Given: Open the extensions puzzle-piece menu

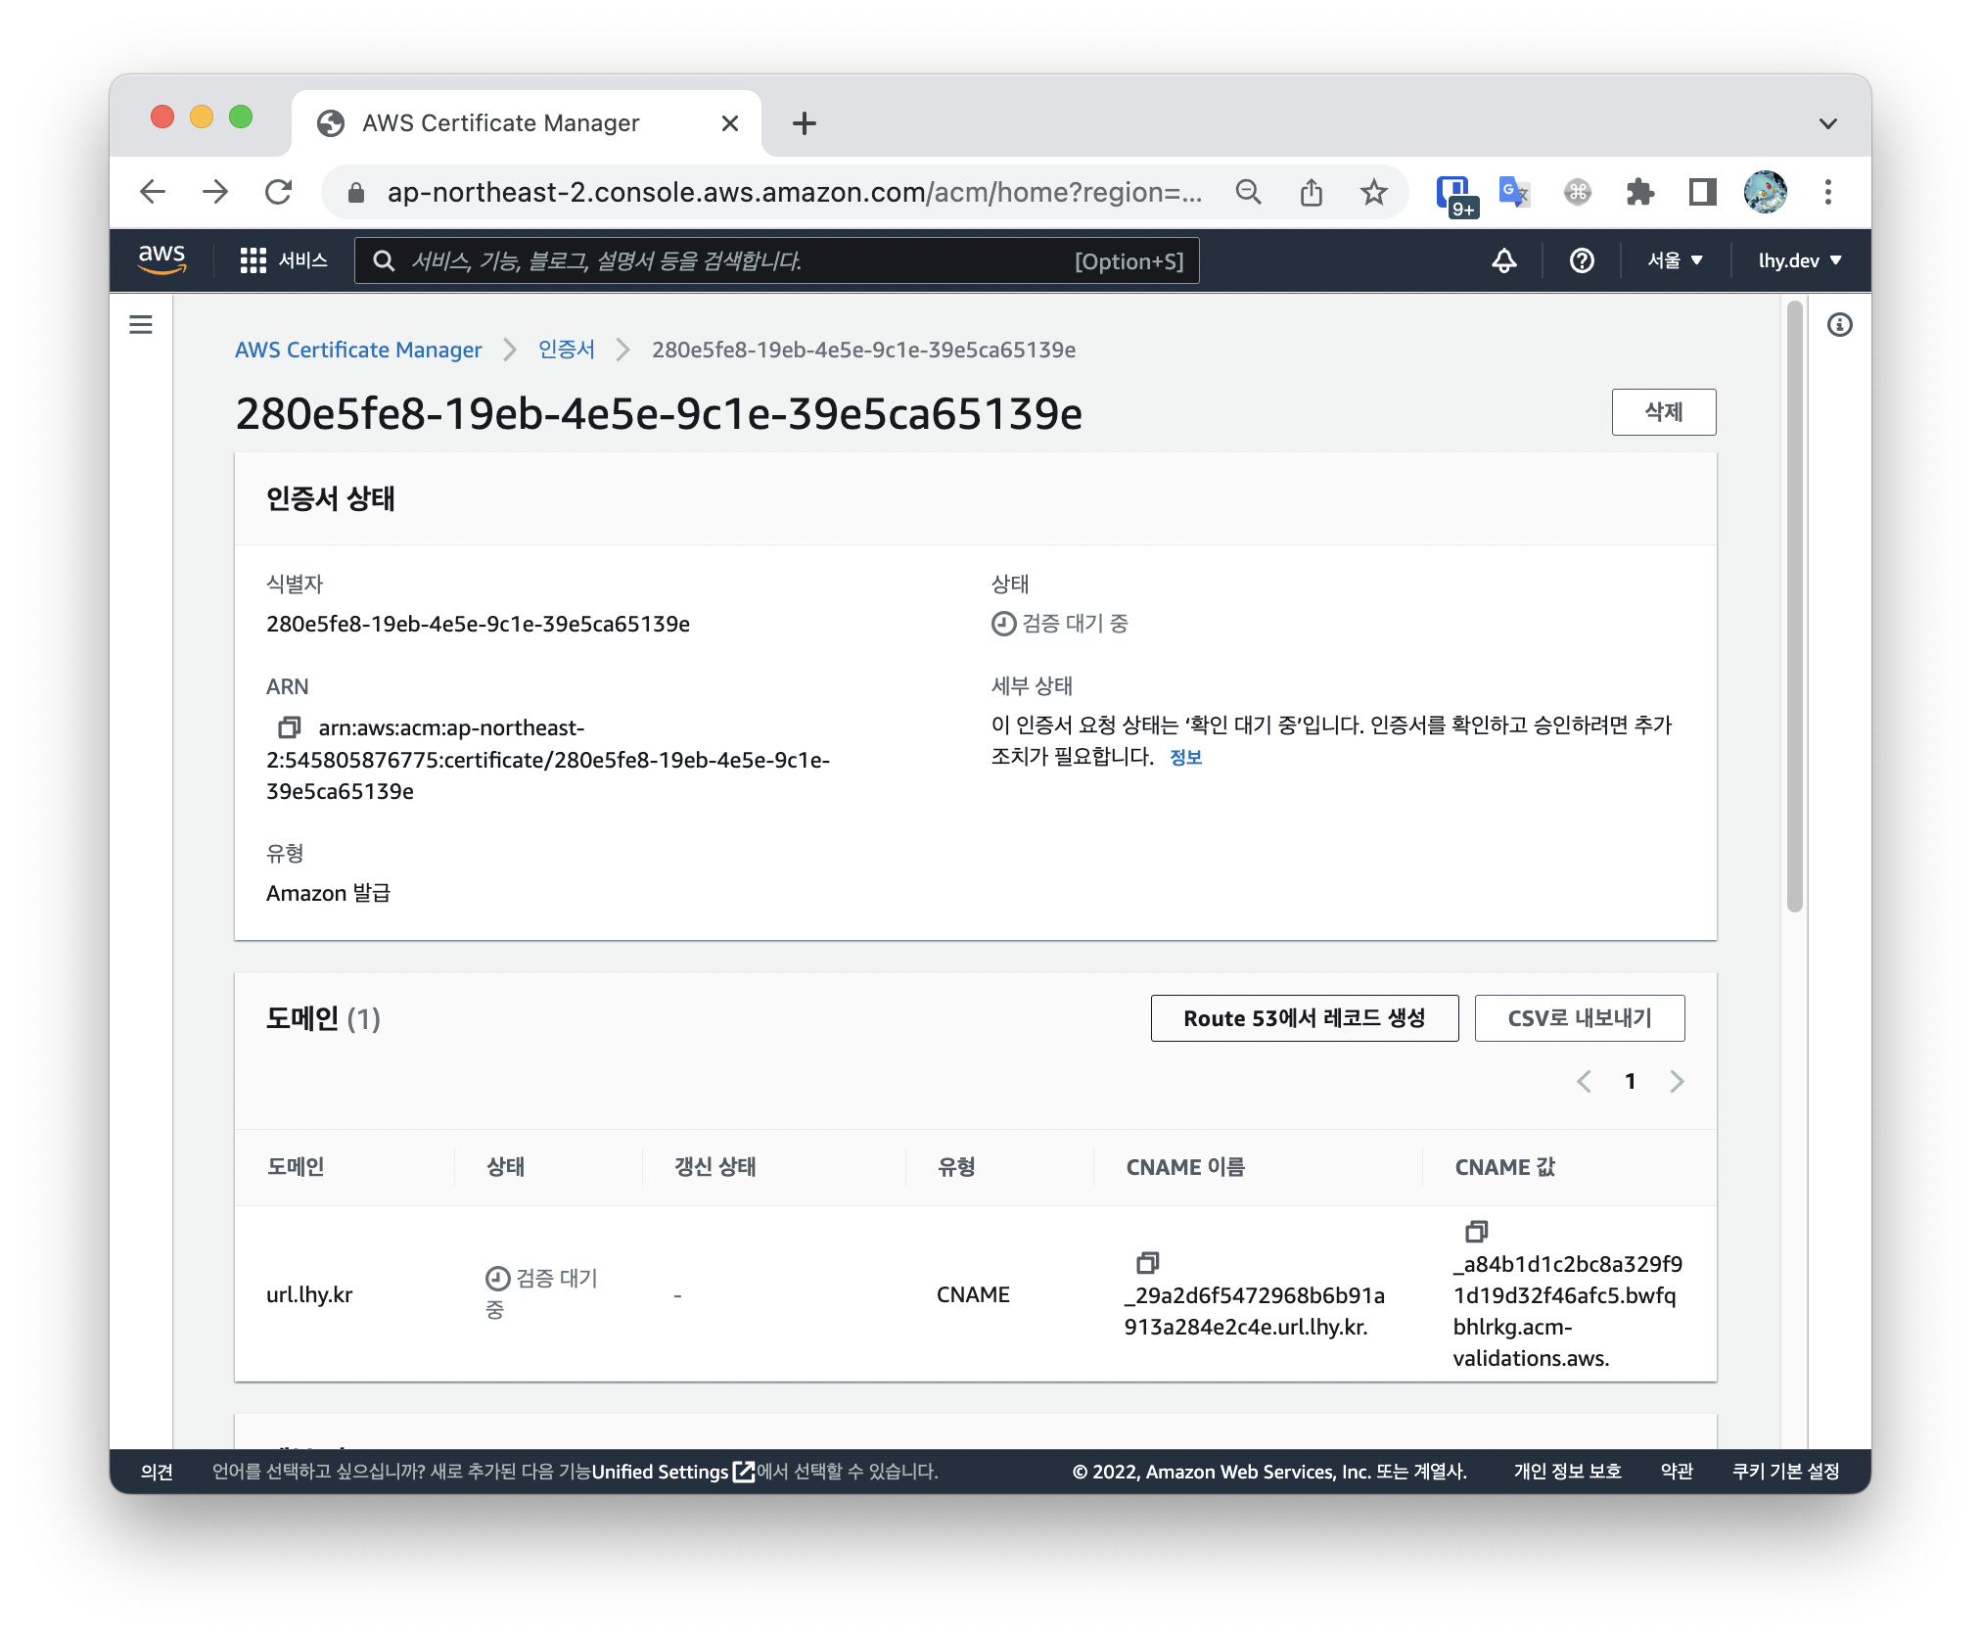Looking at the screenshot, I should pyautogui.click(x=1639, y=192).
